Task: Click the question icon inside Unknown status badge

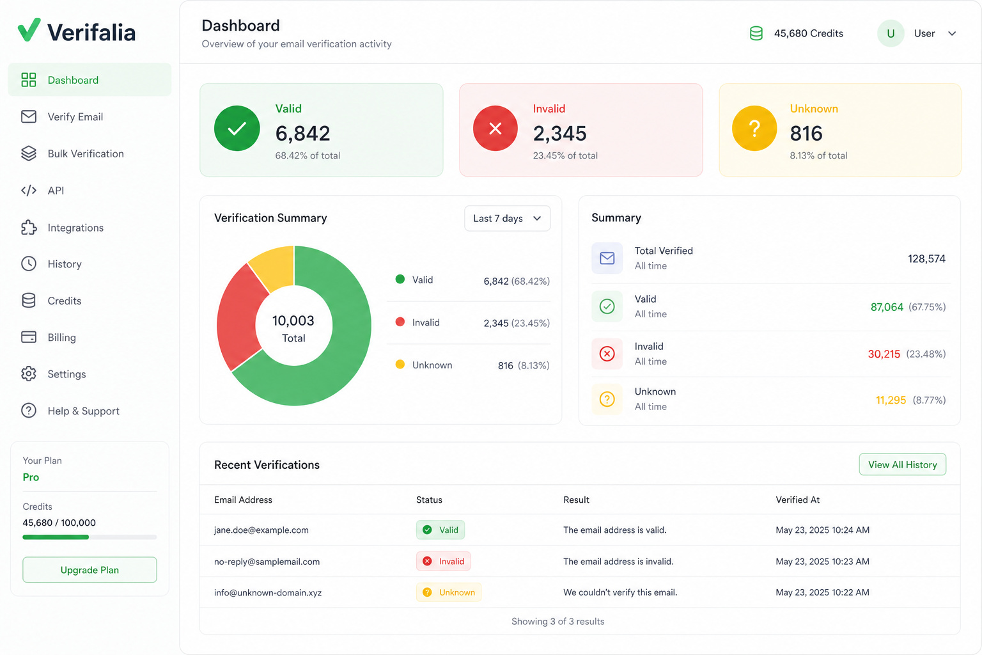Action: (x=427, y=592)
